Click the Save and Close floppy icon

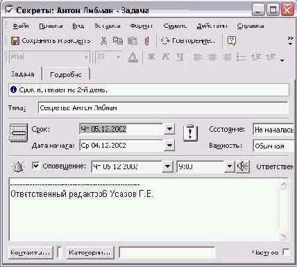15,41
